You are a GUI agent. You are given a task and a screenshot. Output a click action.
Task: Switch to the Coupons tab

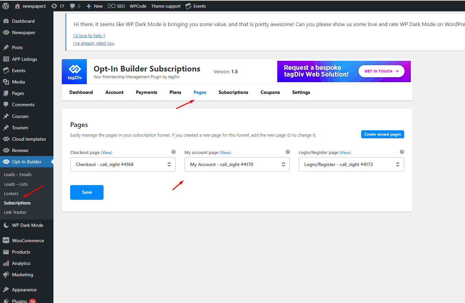270,92
